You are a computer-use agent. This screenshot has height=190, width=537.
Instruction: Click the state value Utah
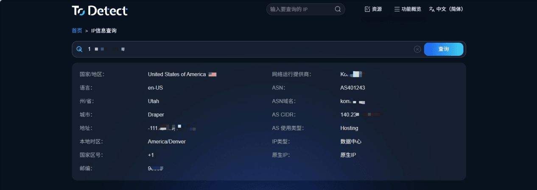[154, 102]
